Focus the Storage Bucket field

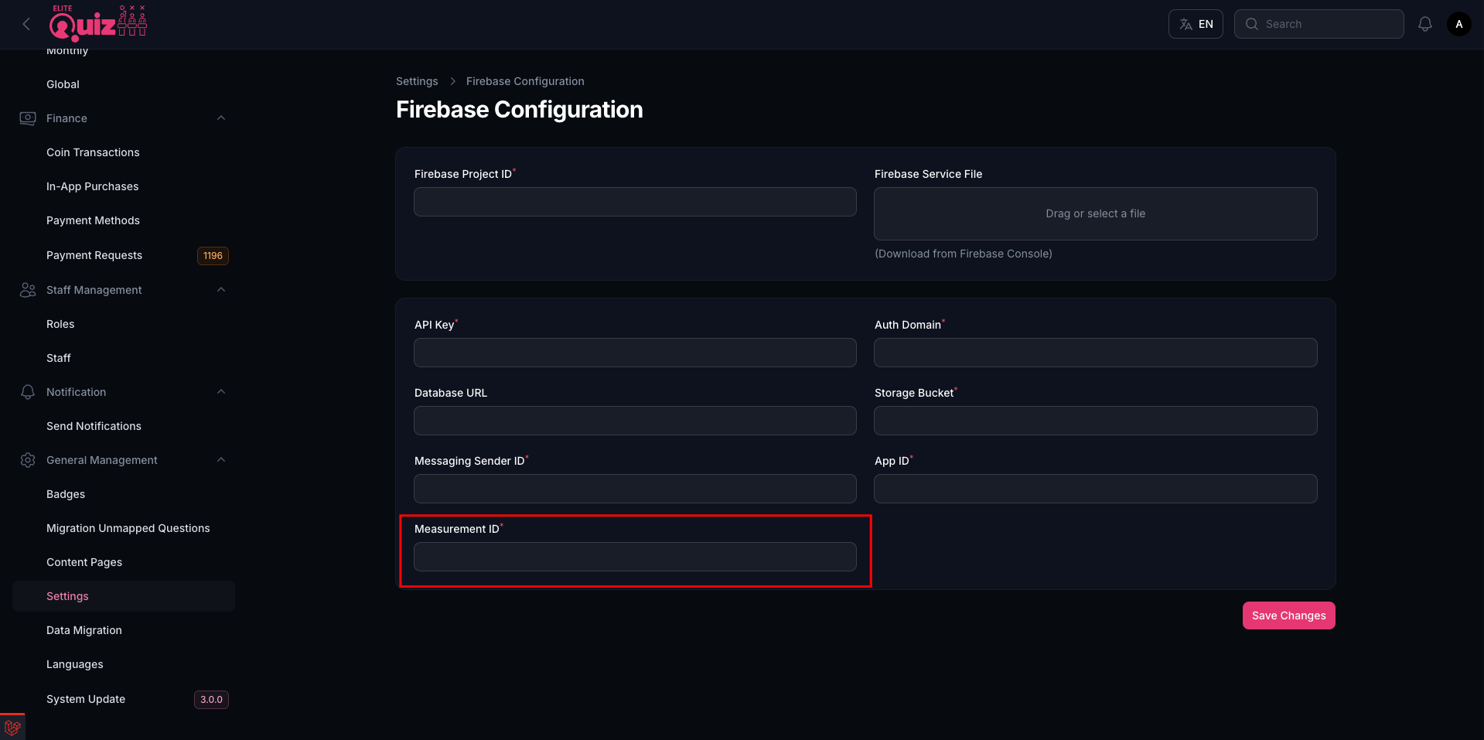point(1095,421)
